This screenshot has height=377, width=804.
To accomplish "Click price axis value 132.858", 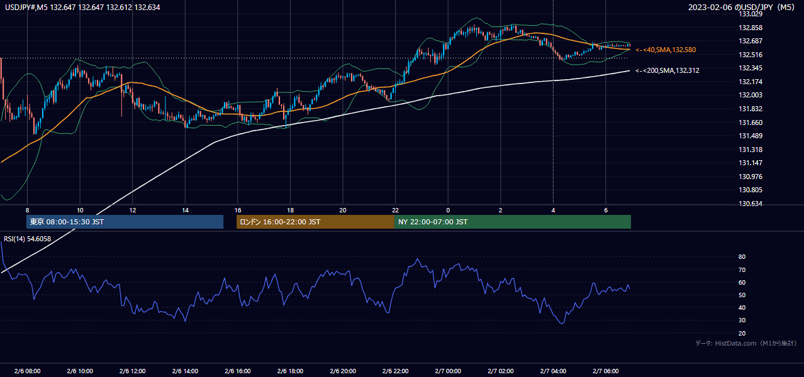I will tap(752, 28).
